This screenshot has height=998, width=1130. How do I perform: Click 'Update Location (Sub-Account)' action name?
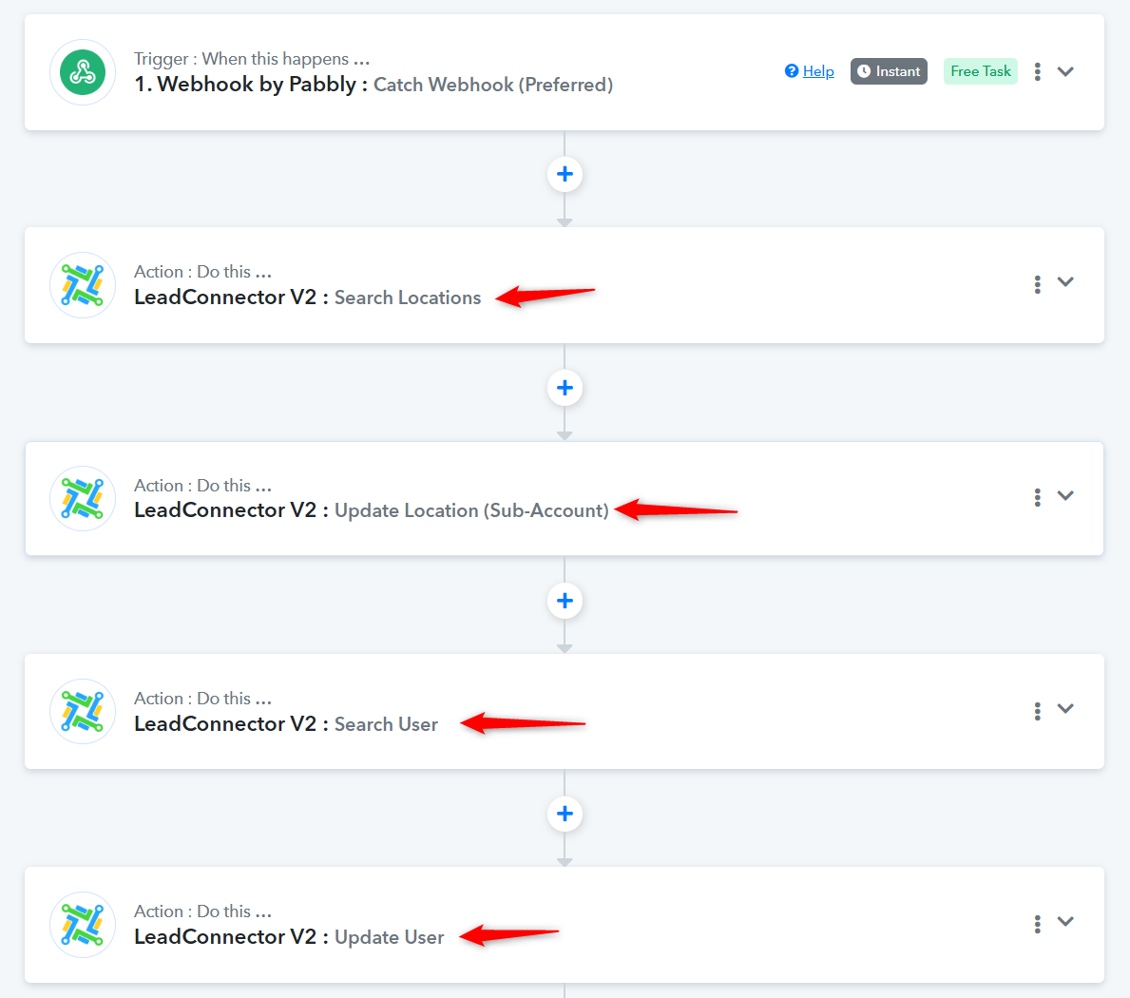coord(471,510)
